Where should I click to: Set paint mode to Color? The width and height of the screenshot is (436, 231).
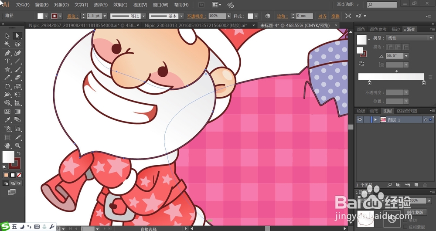click(6, 175)
